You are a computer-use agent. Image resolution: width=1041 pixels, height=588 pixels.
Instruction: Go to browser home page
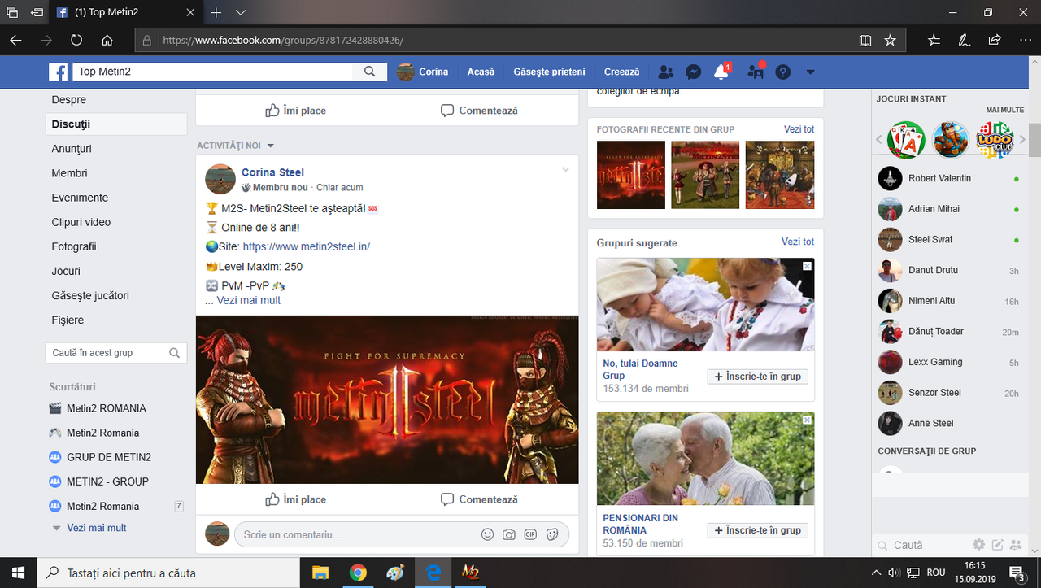click(107, 40)
